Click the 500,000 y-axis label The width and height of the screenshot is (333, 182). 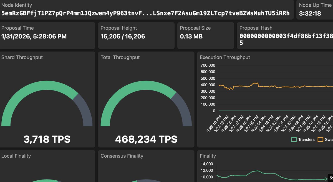pyautogui.click(x=208, y=78)
